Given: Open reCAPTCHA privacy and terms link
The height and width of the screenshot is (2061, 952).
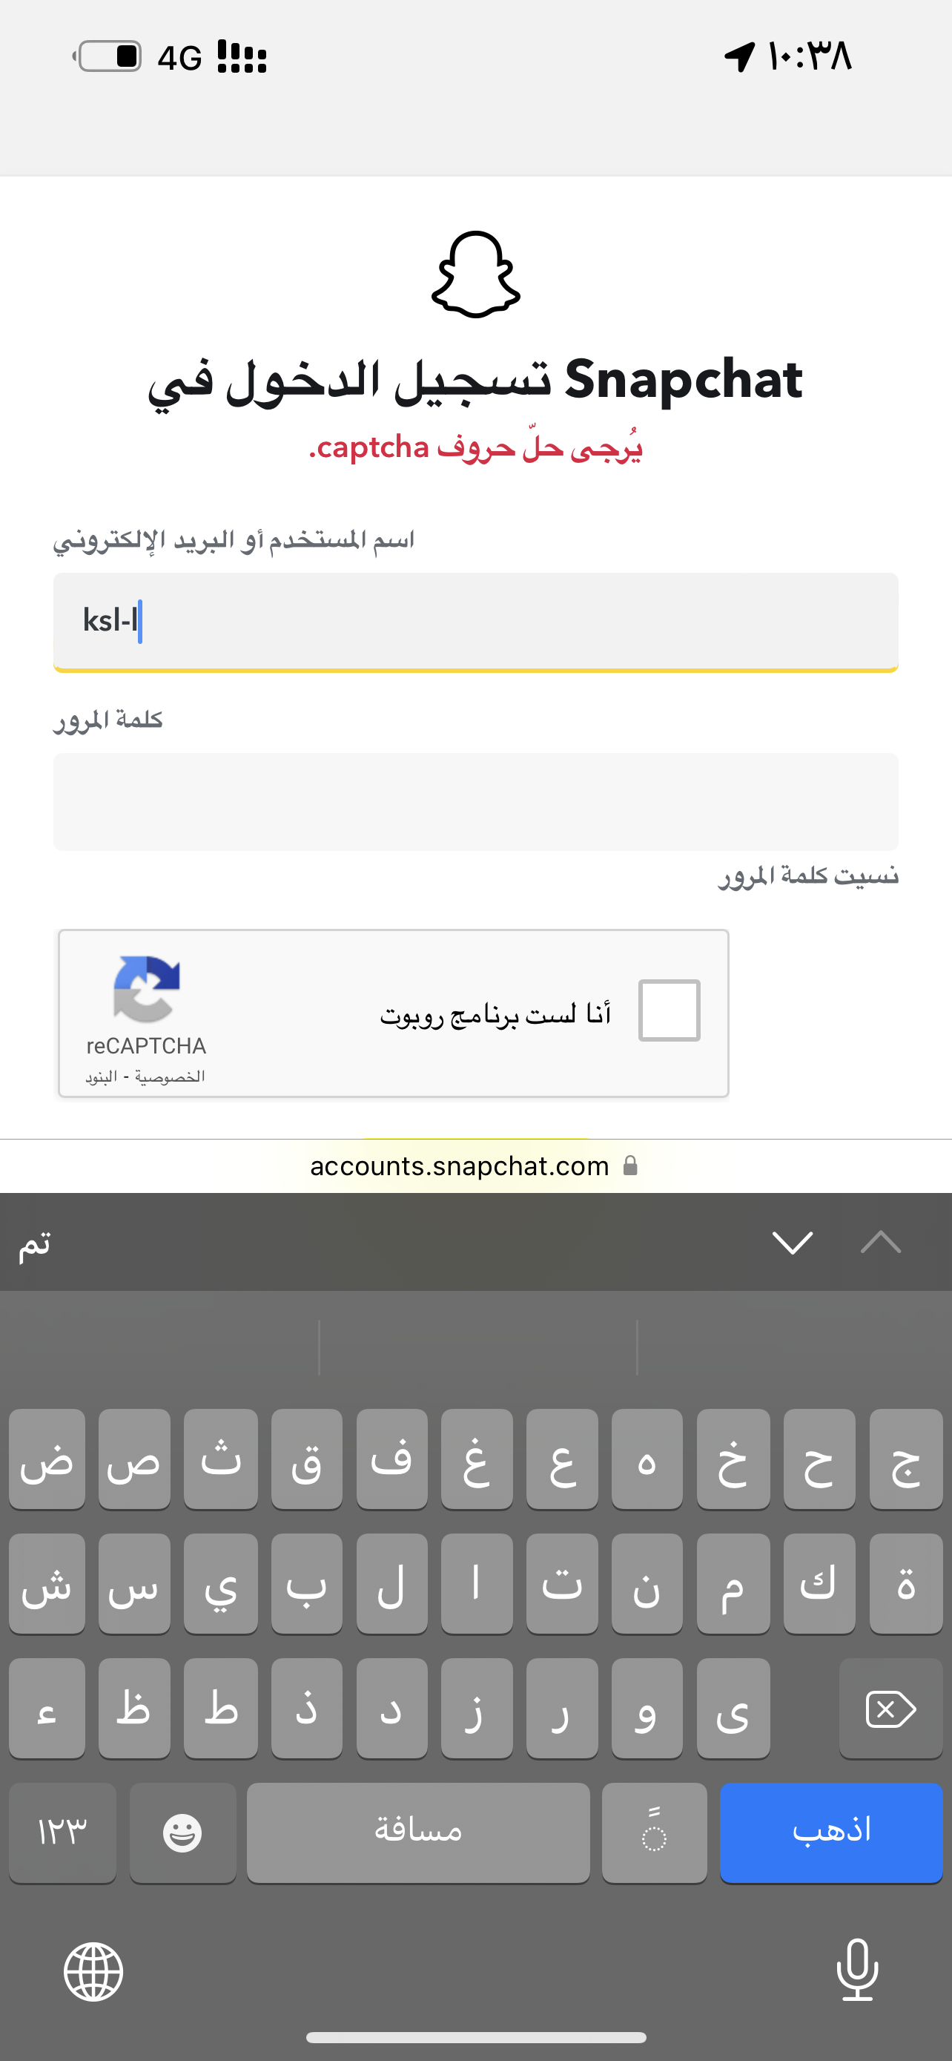Looking at the screenshot, I should coord(145,1077).
